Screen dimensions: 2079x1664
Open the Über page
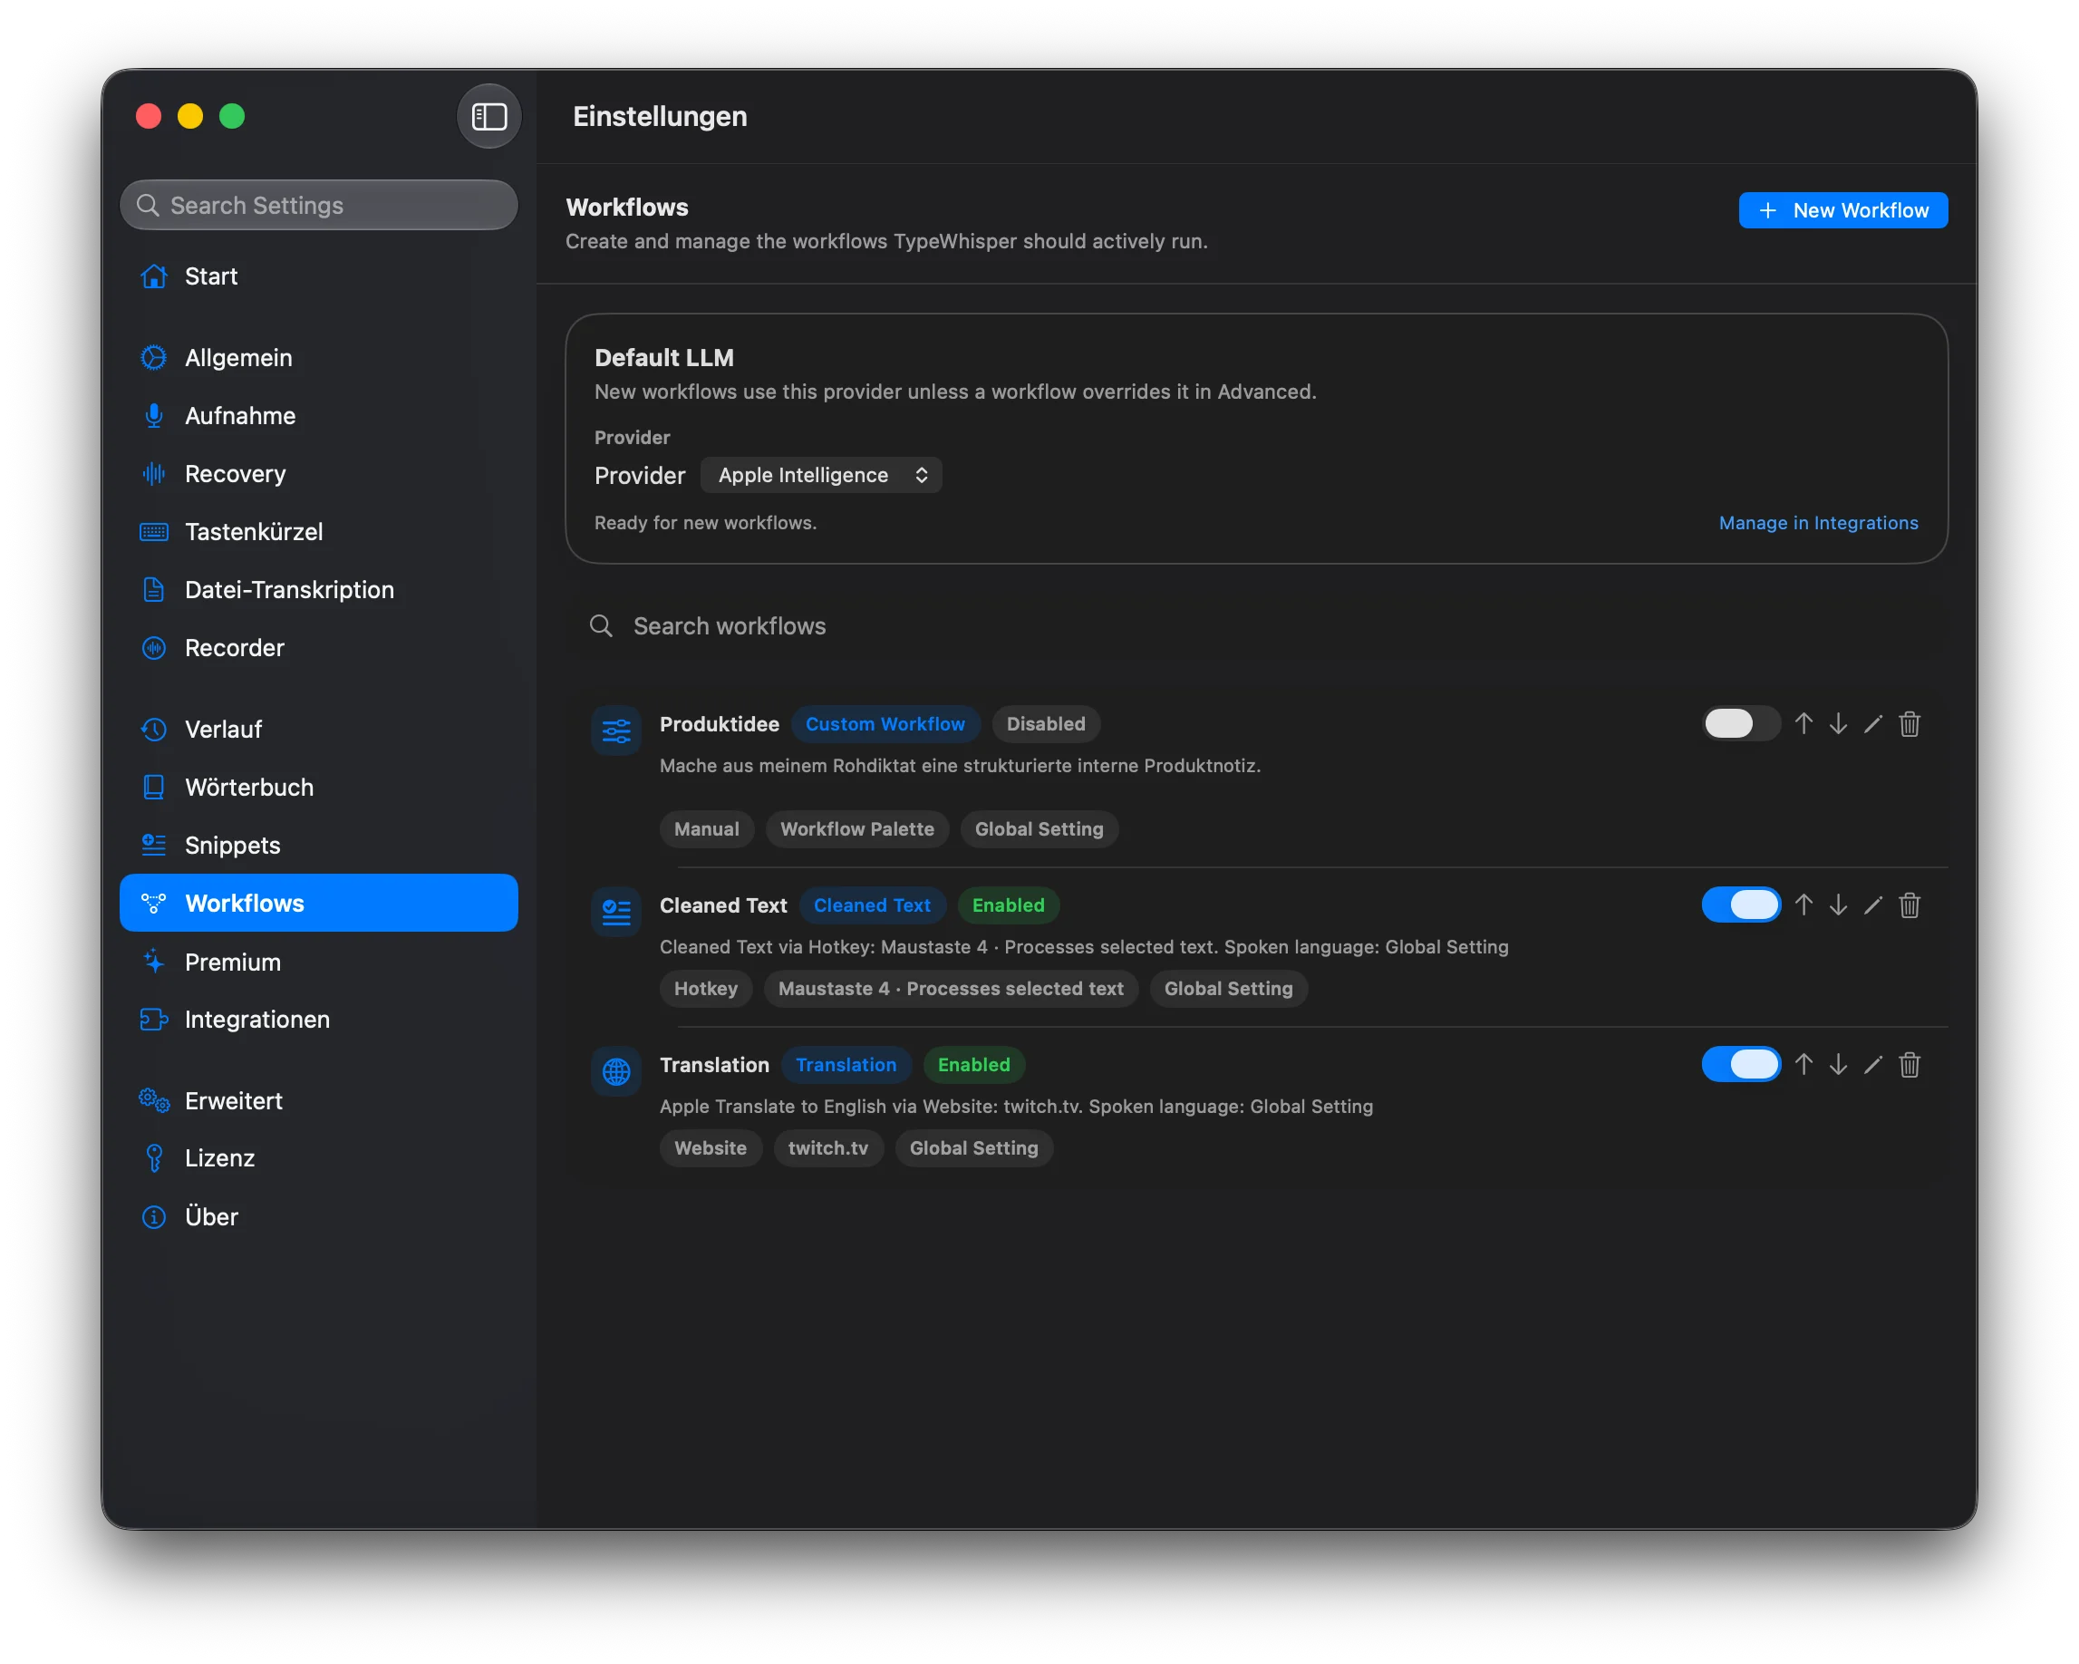(318, 1216)
